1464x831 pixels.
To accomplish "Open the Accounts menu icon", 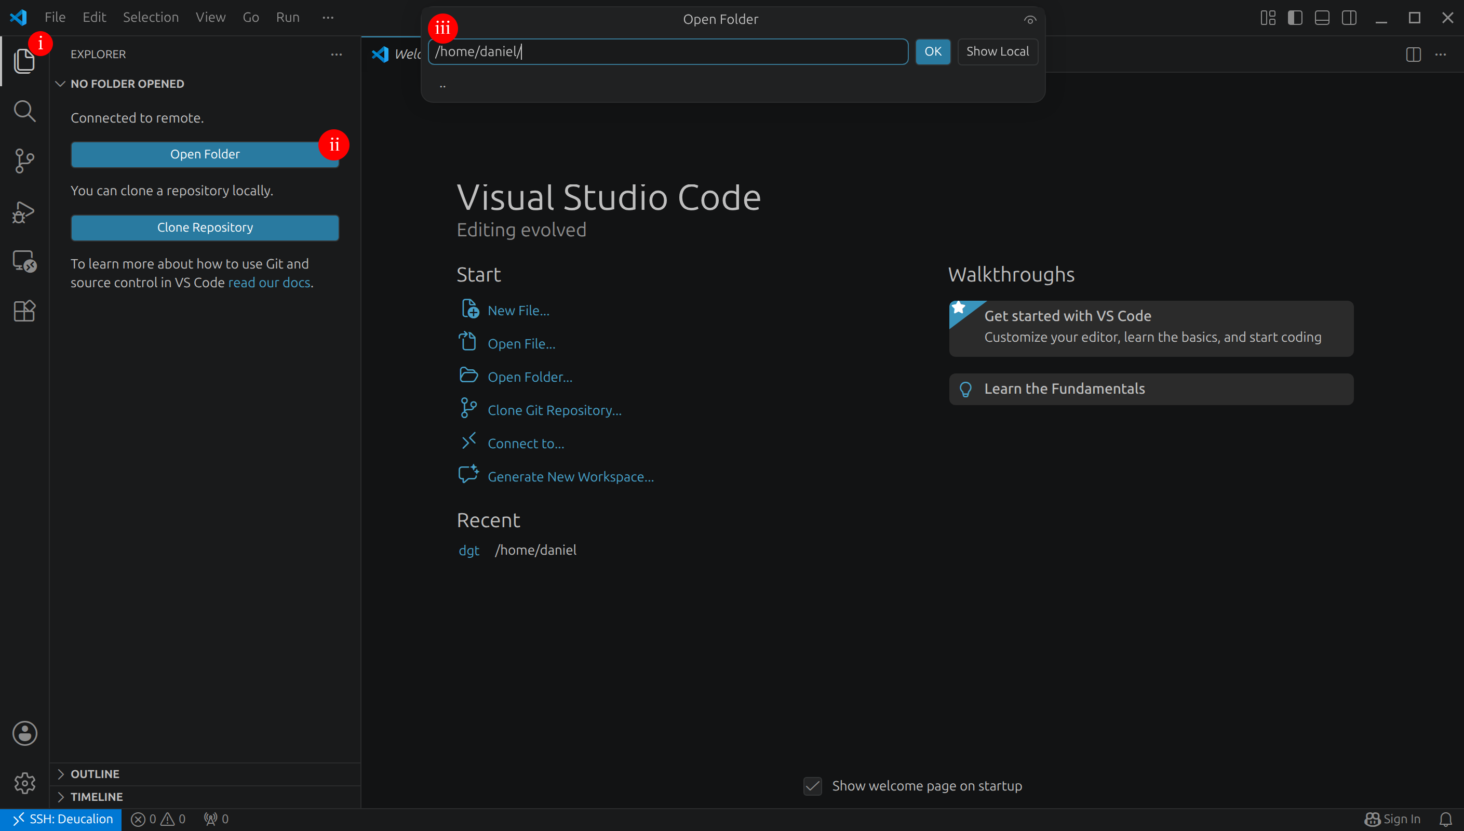I will [x=24, y=733].
